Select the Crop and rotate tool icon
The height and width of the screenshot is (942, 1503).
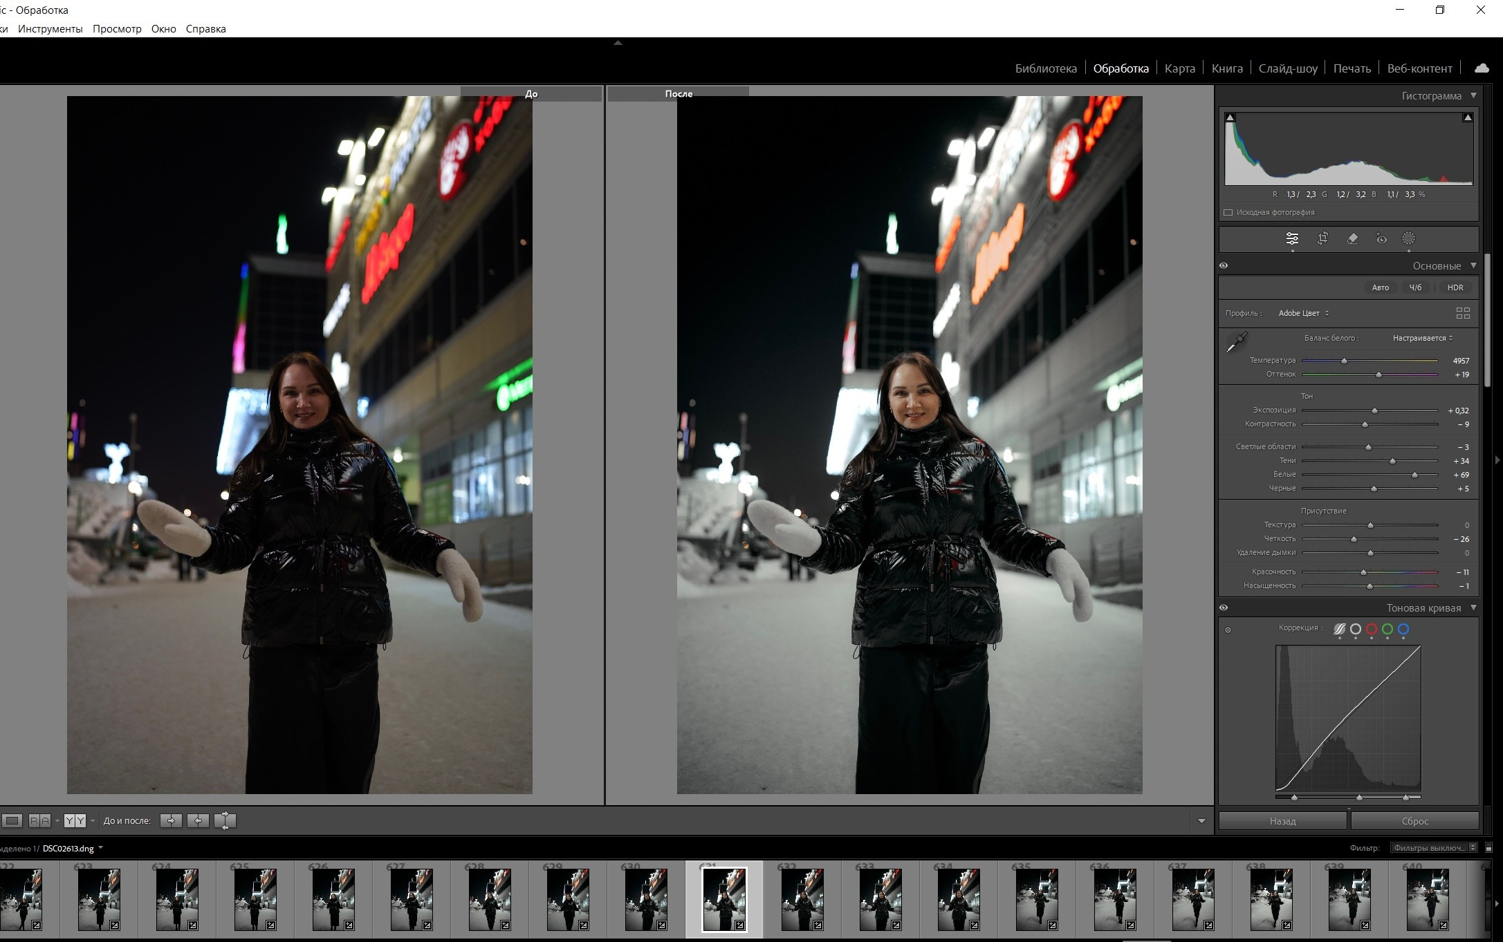(x=1322, y=238)
